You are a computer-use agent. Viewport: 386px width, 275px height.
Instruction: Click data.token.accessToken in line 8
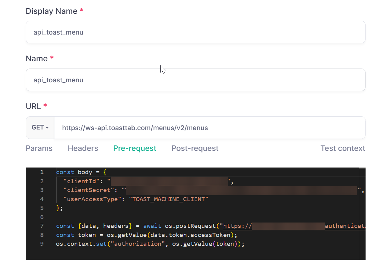pos(191,235)
